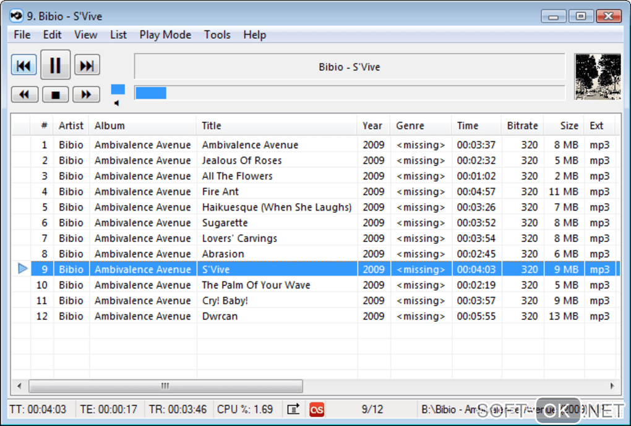Sort playlist by Artist column header

click(71, 126)
